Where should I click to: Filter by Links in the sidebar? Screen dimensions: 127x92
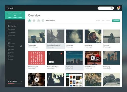click(11, 56)
